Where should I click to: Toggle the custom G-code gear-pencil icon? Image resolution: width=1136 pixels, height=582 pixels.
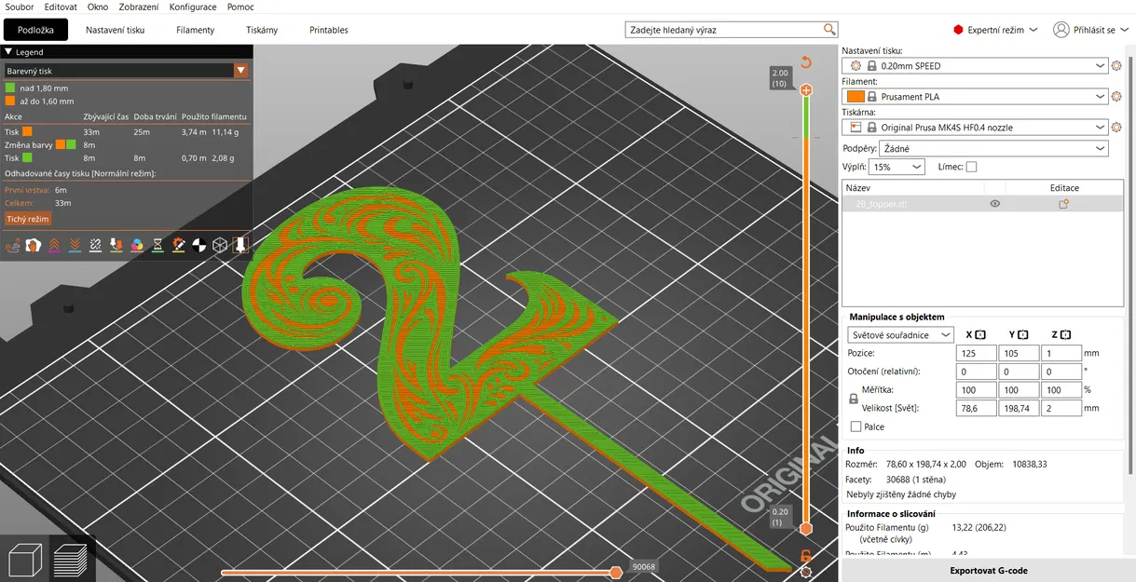[177, 245]
